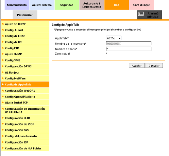Open Config de LDAP page

(25, 36)
